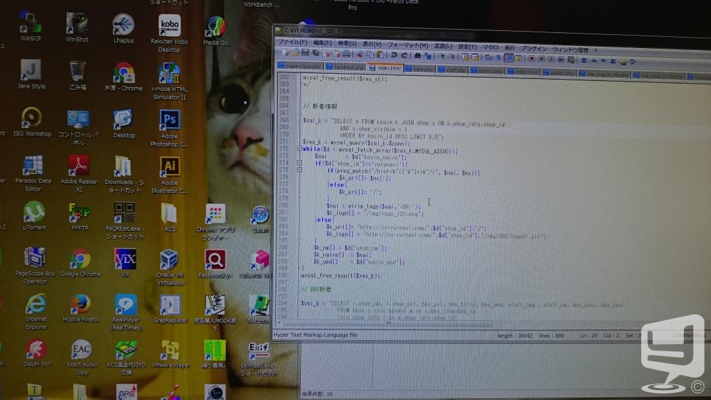
Task: Click the Save All toolbar icon
Action: point(315,53)
